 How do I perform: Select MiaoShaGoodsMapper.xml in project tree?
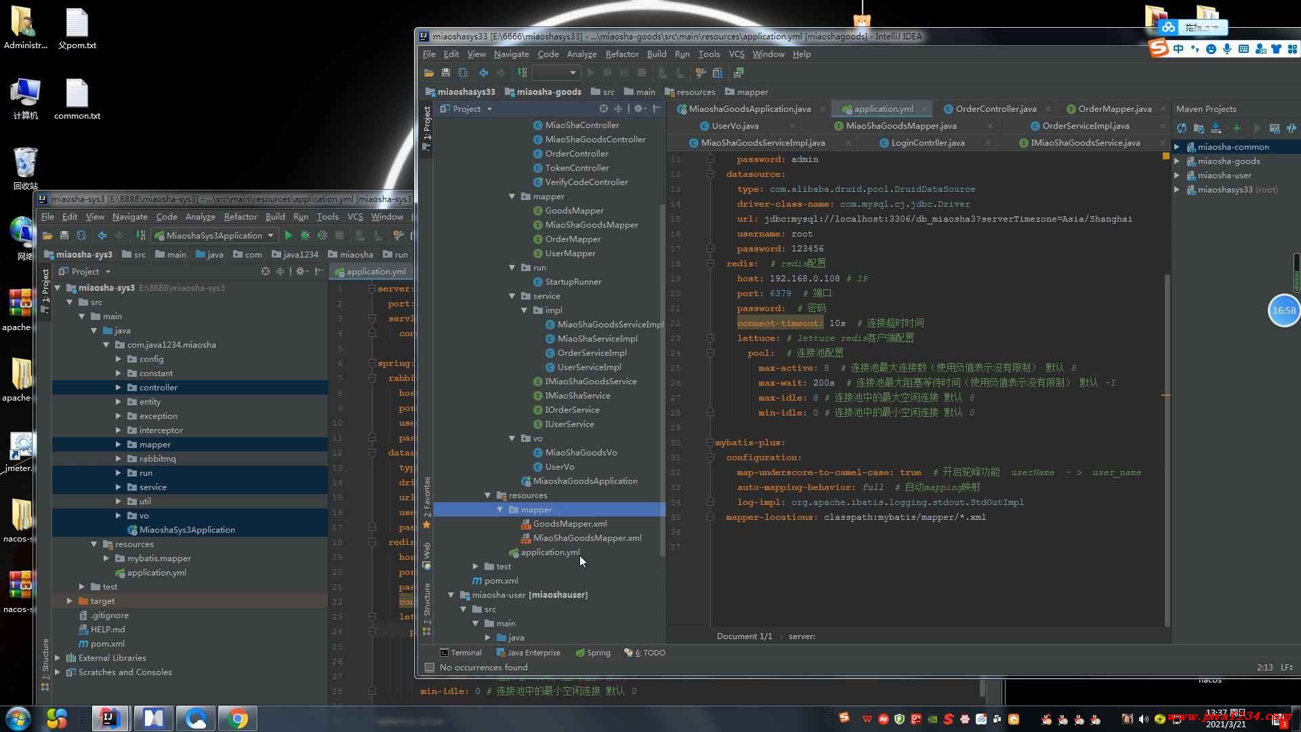581,538
